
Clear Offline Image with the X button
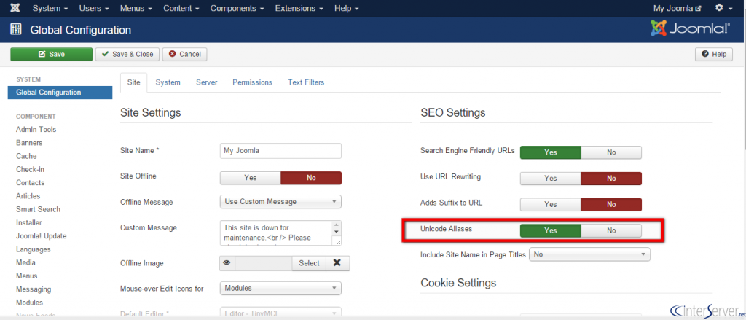click(x=337, y=263)
